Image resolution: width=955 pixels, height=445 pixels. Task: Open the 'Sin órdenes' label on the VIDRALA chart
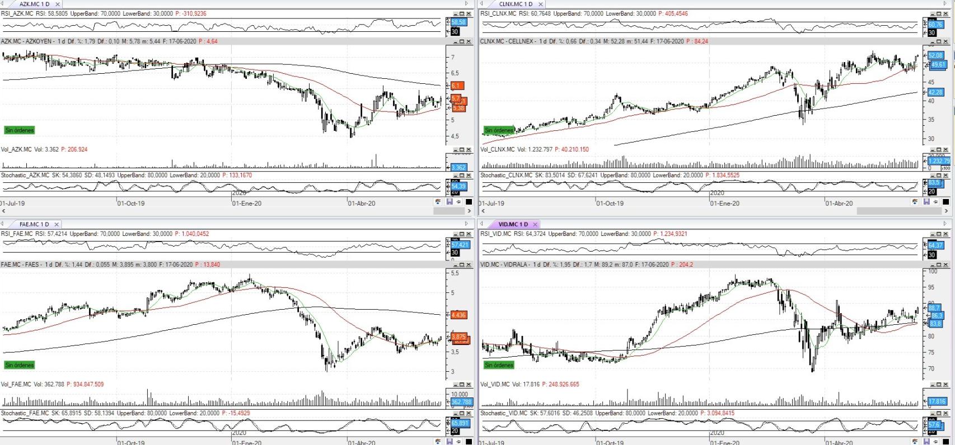pos(499,365)
